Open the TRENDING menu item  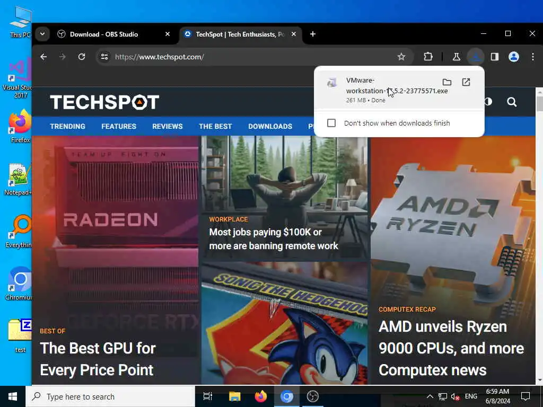point(67,126)
